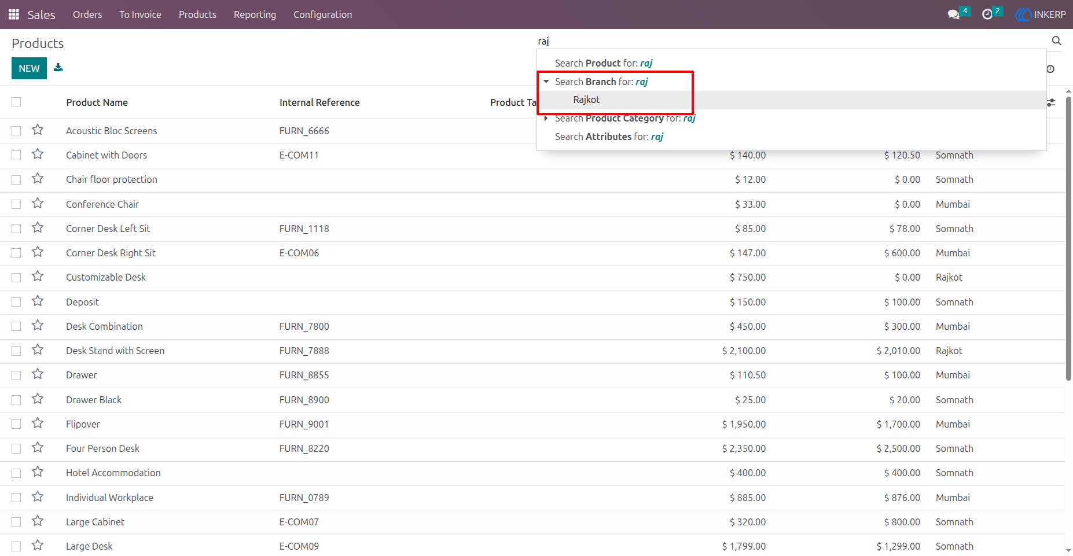The image size is (1073, 556).
Task: Open the Reporting menu
Action: coord(255,14)
